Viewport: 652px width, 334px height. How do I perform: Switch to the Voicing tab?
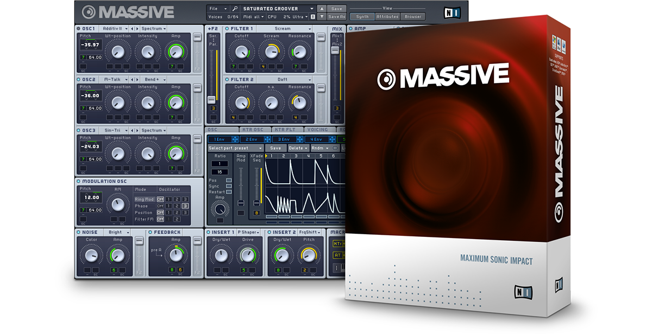(321, 130)
